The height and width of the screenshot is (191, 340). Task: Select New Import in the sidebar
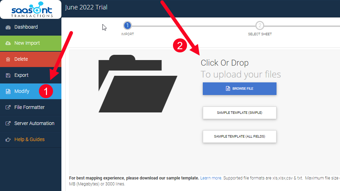(x=27, y=43)
